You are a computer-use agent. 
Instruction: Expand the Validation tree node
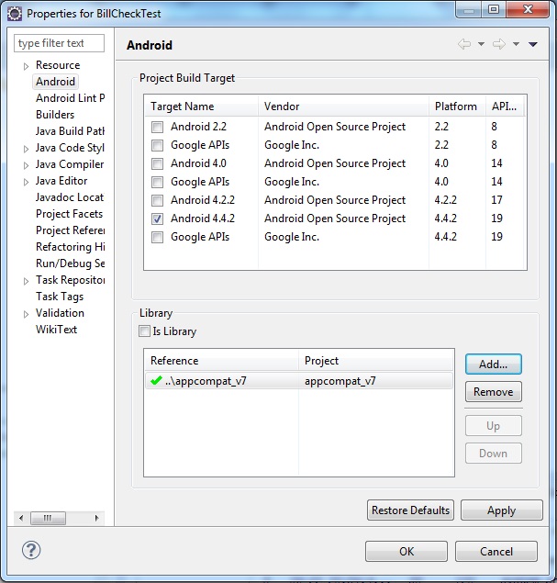[x=26, y=313]
